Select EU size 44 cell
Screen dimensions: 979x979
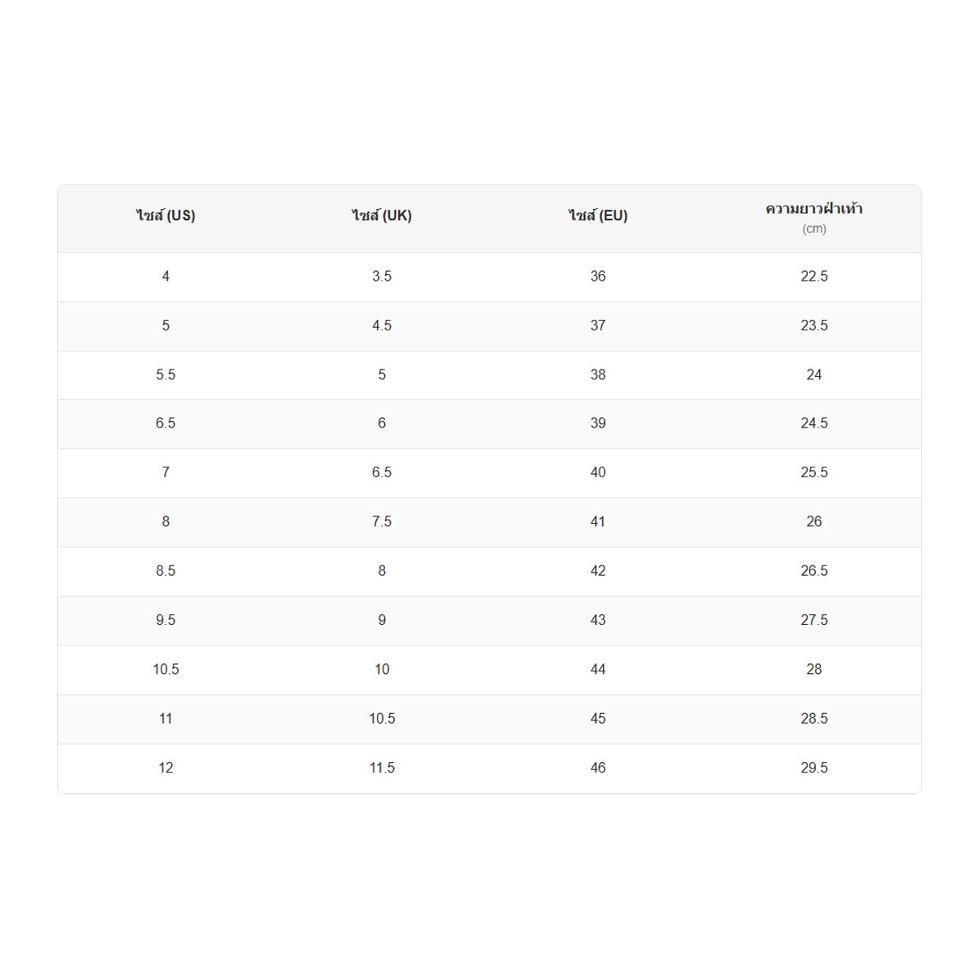[x=598, y=670]
